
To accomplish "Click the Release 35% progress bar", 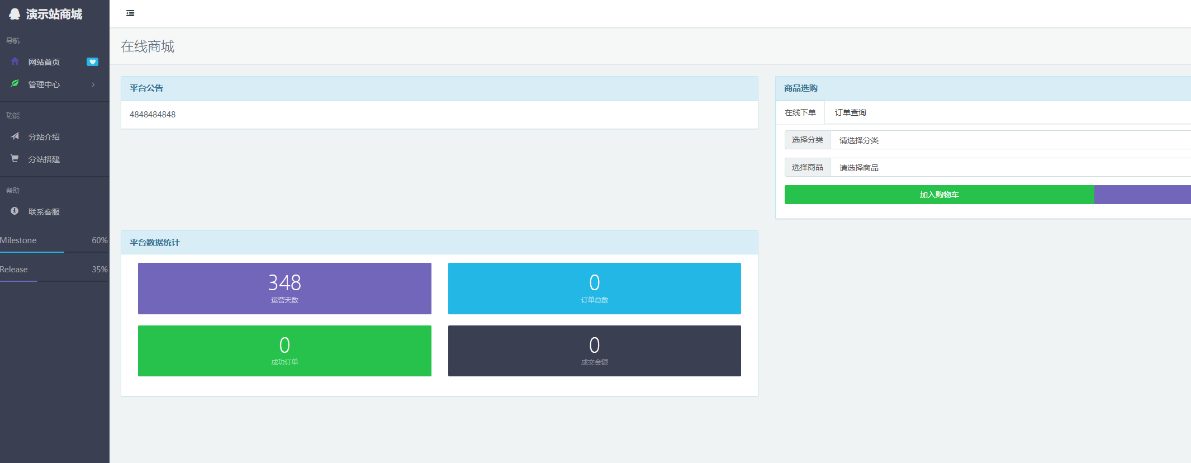I will [54, 281].
